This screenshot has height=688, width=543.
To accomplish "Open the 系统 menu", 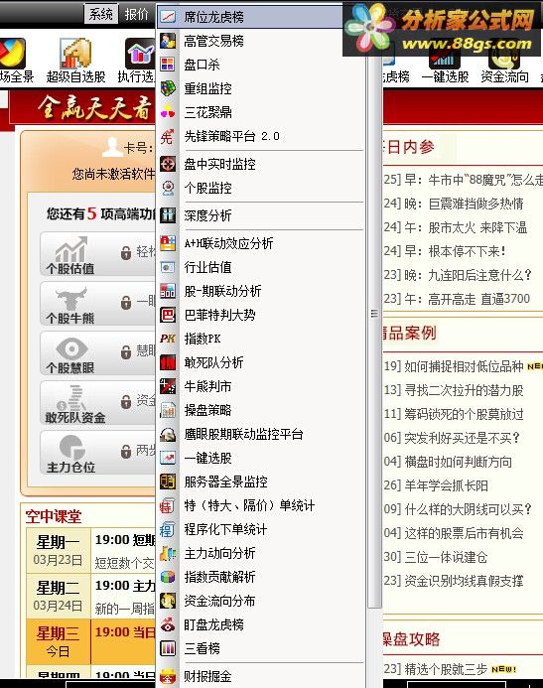I will [x=101, y=14].
